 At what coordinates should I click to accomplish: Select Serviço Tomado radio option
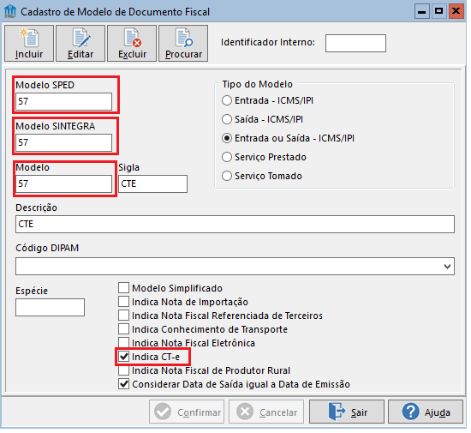pyautogui.click(x=227, y=176)
